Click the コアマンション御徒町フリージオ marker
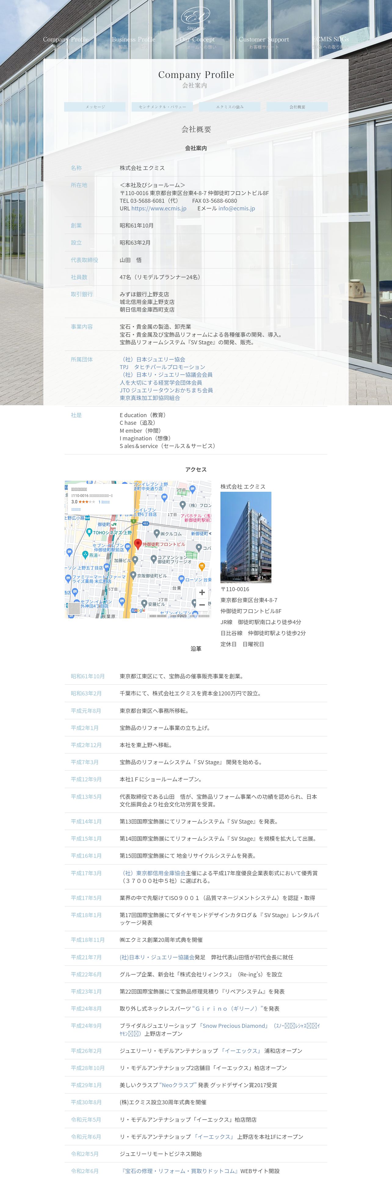 coord(154,559)
